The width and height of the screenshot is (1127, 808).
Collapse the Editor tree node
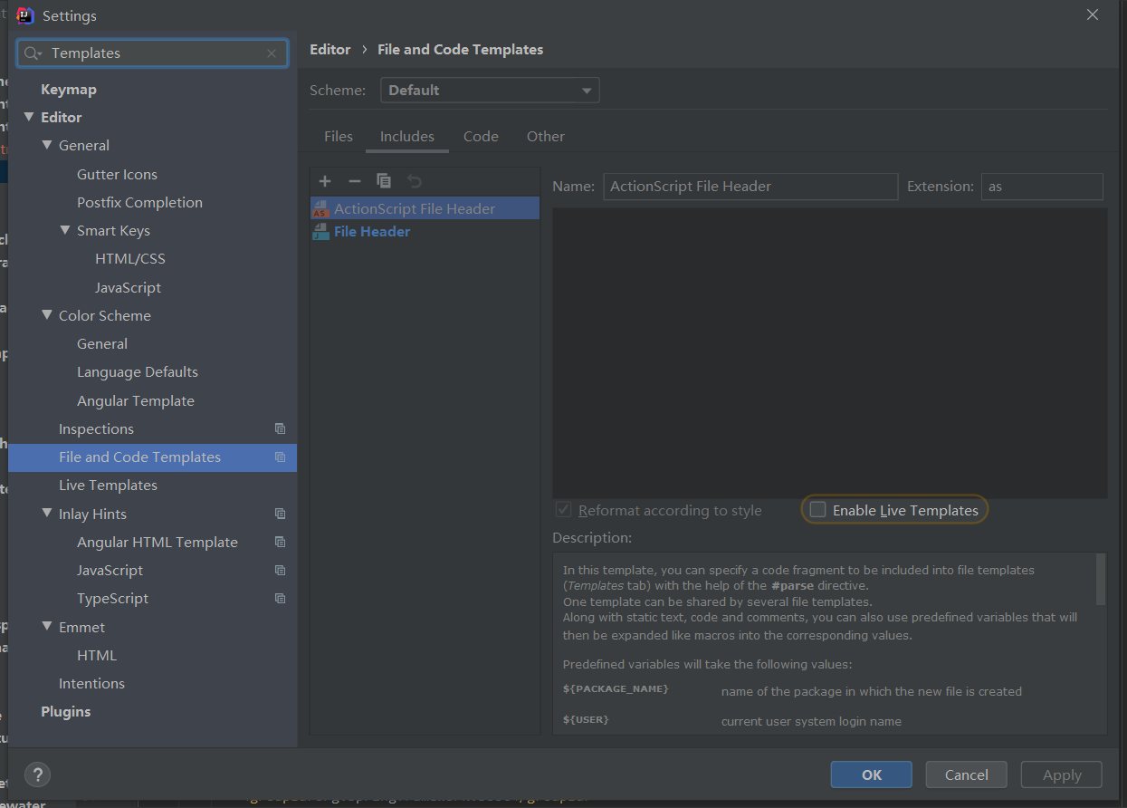29,117
